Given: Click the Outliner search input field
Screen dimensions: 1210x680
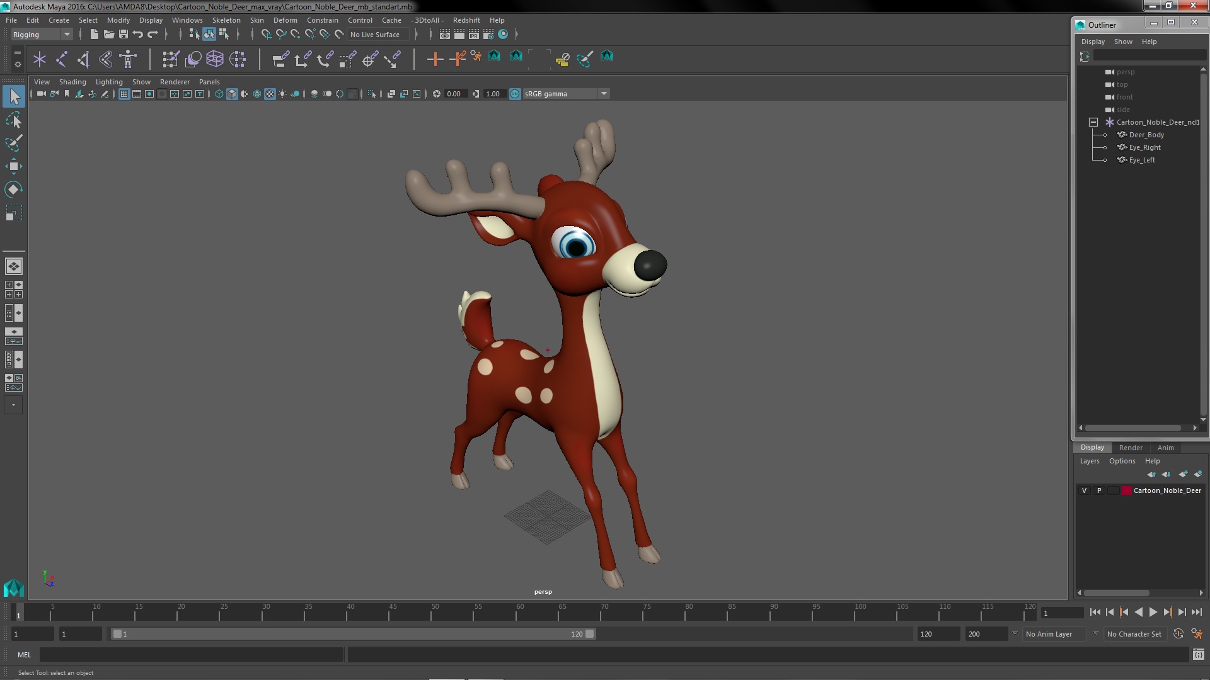Looking at the screenshot, I should click(1149, 57).
